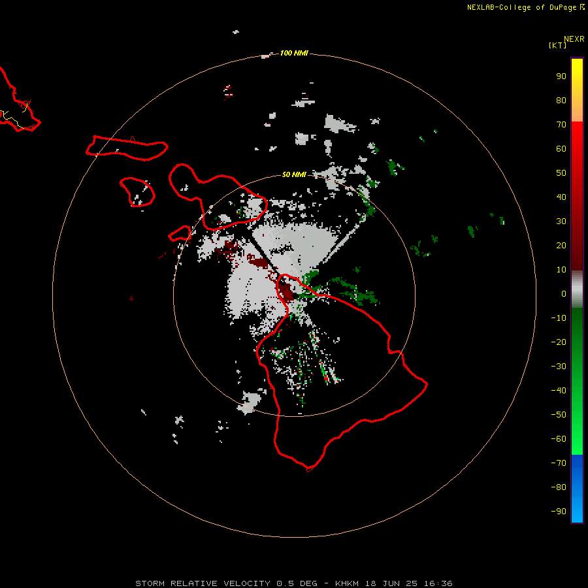The image size is (588, 588).
Task: Click the positive 60 value on velocity scale
Action: (x=561, y=148)
